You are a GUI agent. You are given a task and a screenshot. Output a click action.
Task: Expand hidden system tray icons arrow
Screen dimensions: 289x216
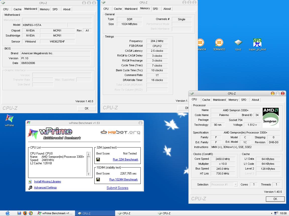click(271, 213)
